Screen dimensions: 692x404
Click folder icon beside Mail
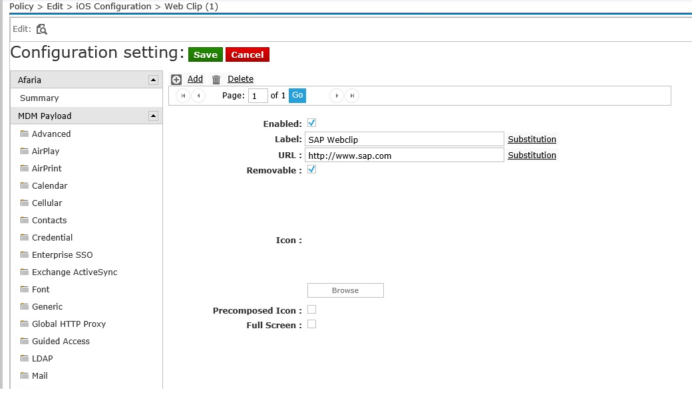[x=25, y=376]
